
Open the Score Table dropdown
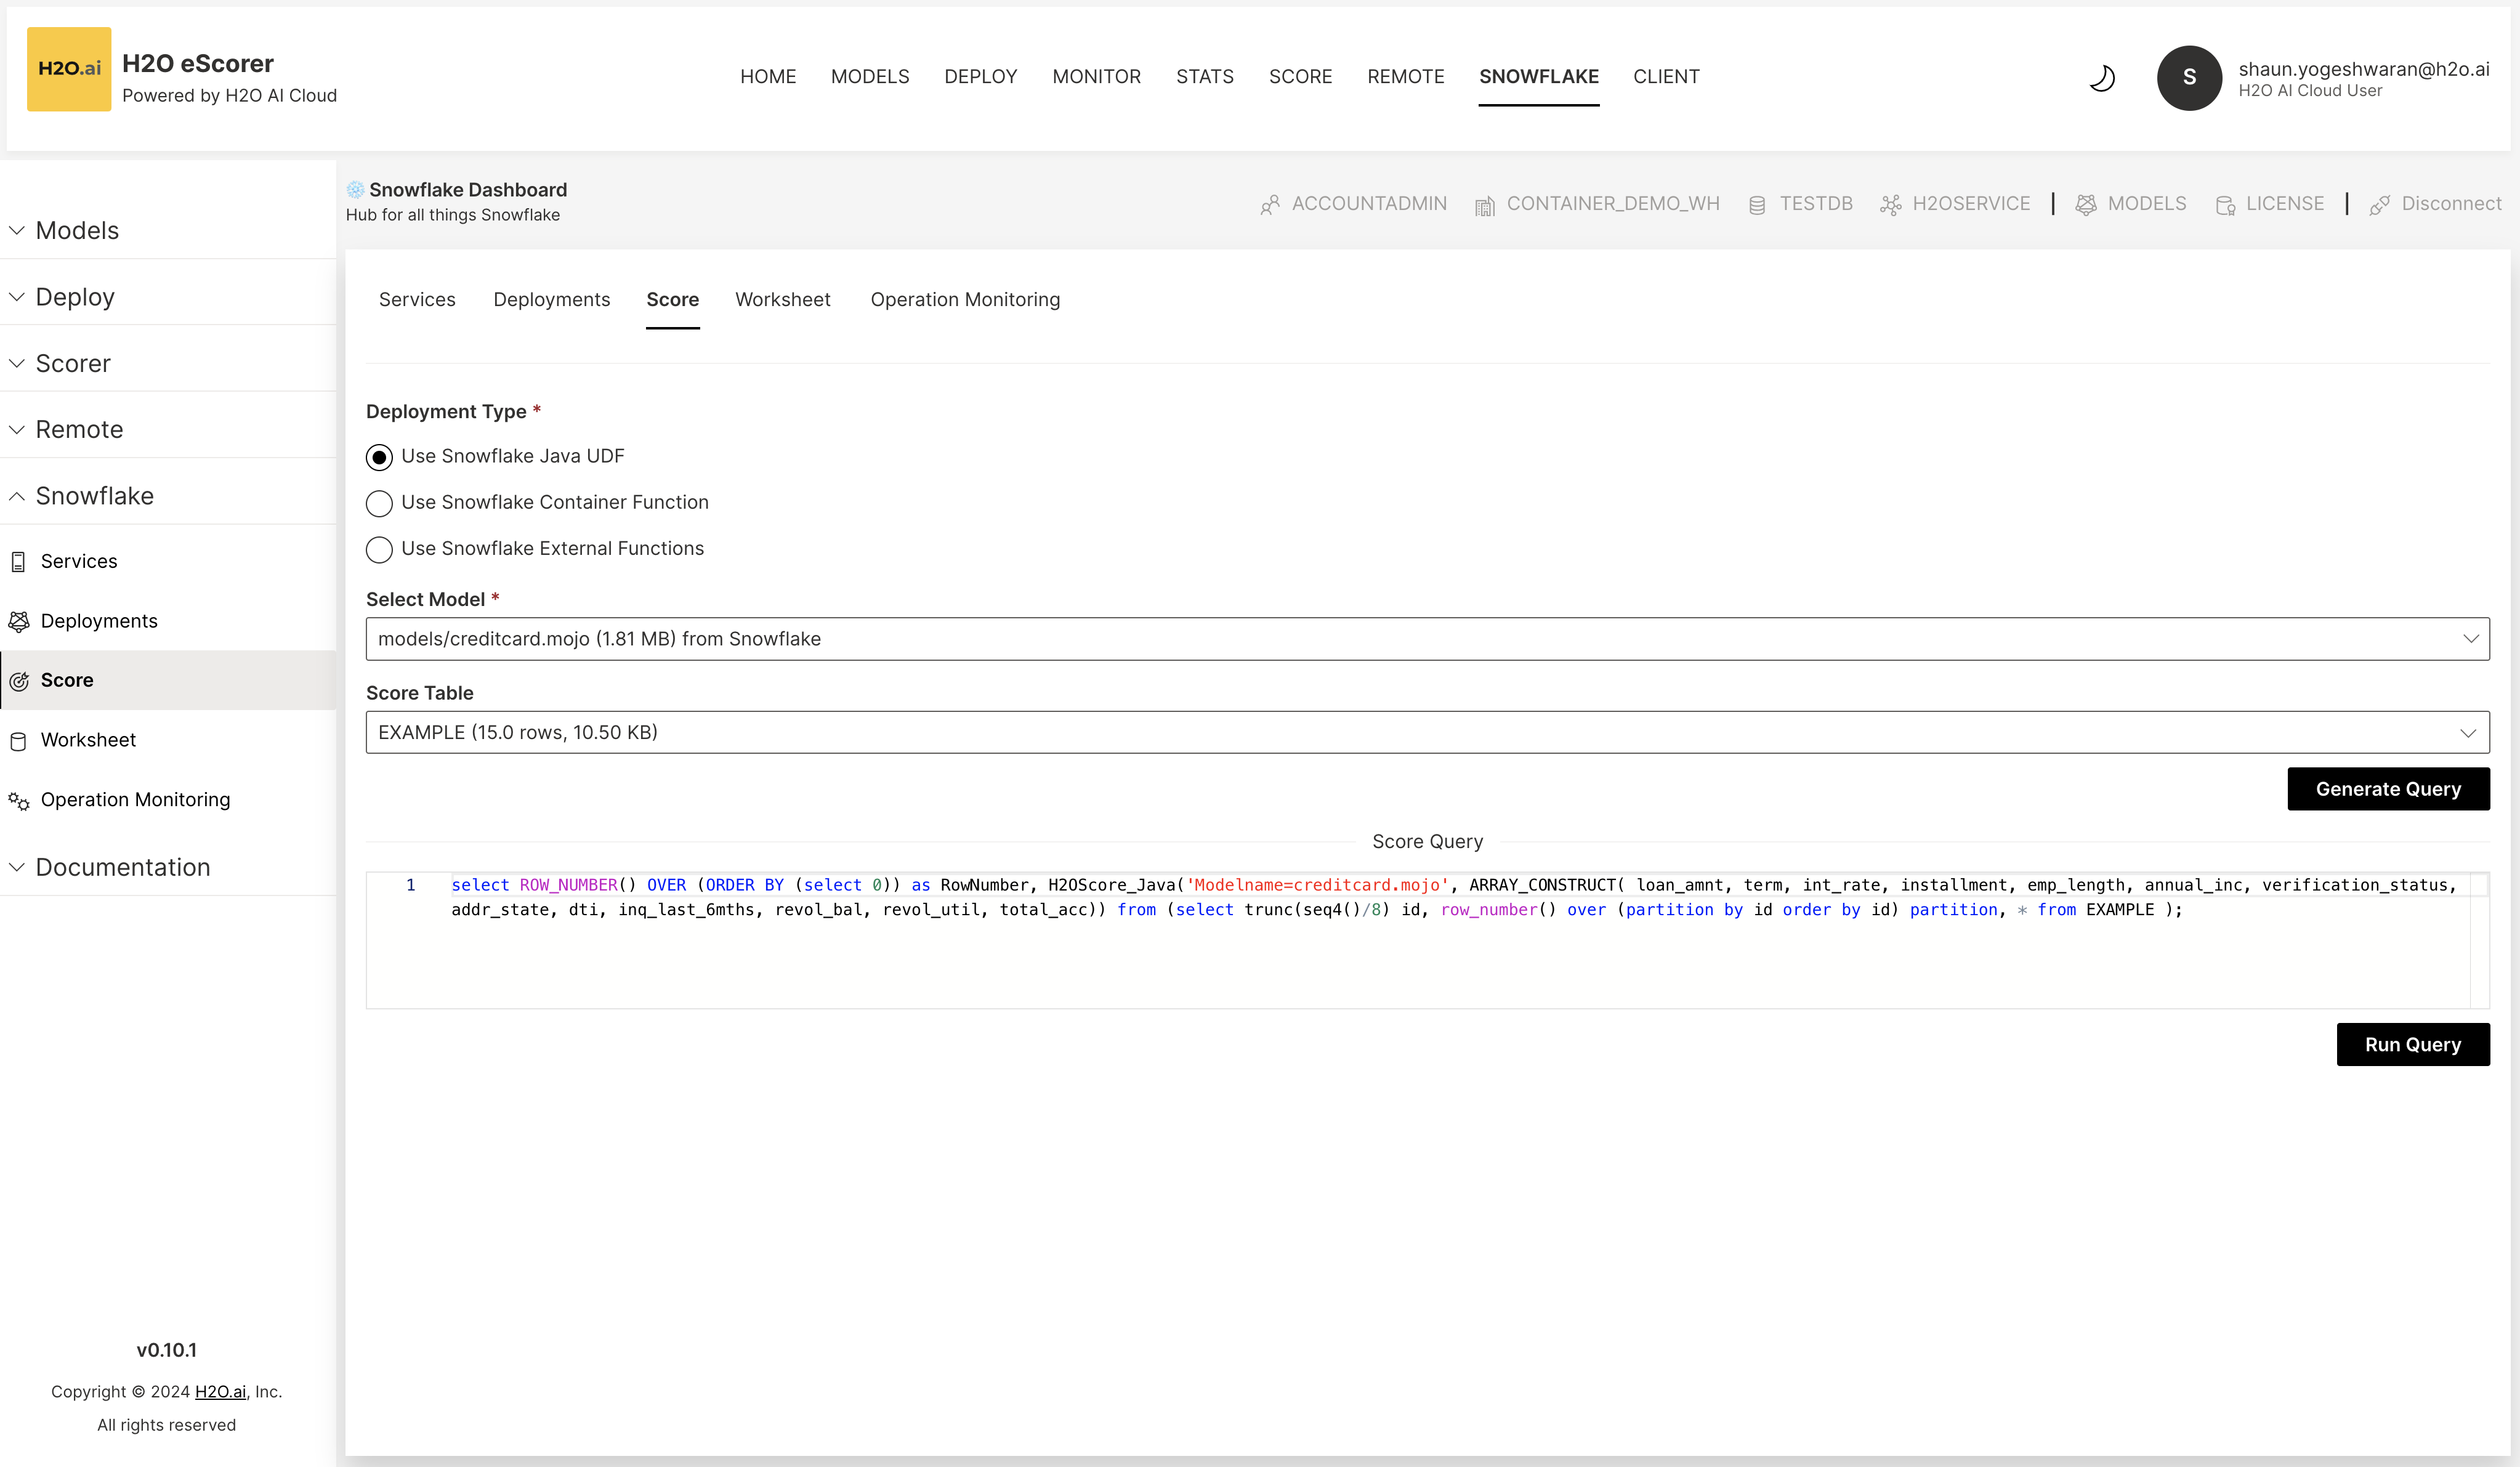[1427, 733]
